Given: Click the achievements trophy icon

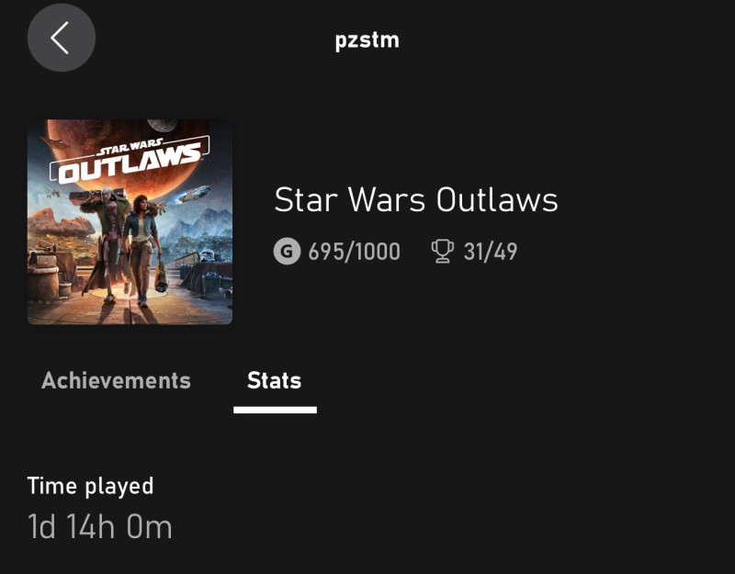Looking at the screenshot, I should pyautogui.click(x=443, y=251).
